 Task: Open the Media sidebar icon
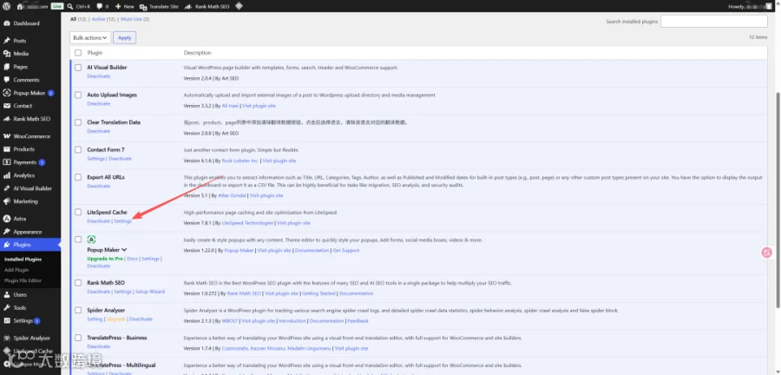click(6, 54)
